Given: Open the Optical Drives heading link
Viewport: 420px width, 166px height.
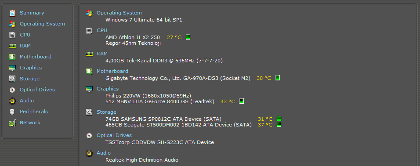Looking at the screenshot, I should (x=114, y=135).
